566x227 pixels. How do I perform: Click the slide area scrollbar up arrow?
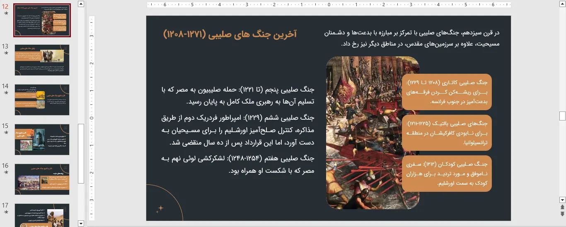click(x=562, y=4)
